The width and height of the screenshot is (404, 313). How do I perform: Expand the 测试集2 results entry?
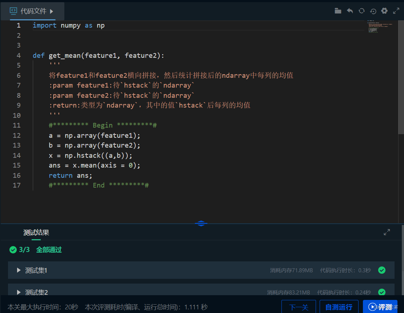pos(19,292)
